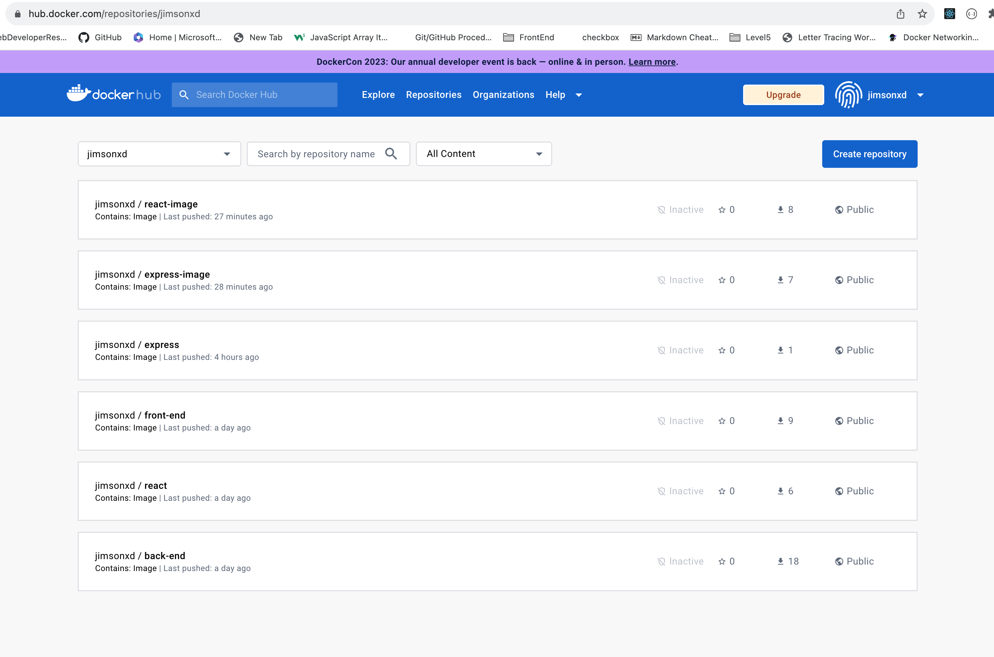Click Help in the navbar
The width and height of the screenshot is (994, 657).
[555, 95]
